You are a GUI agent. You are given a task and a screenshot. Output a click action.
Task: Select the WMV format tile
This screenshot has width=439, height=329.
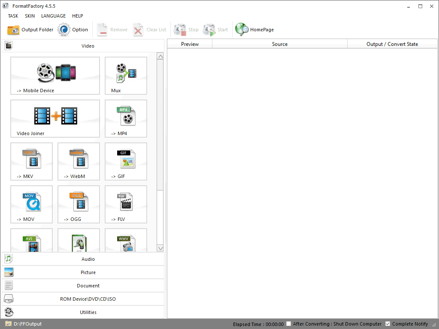tap(126, 240)
